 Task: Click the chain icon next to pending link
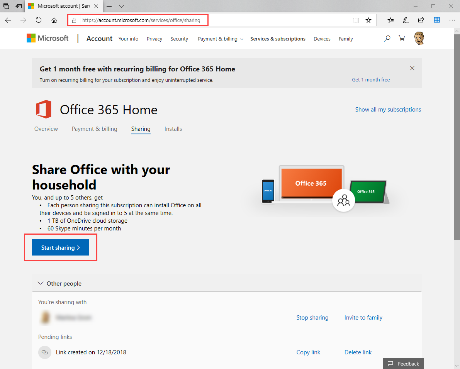click(x=45, y=352)
